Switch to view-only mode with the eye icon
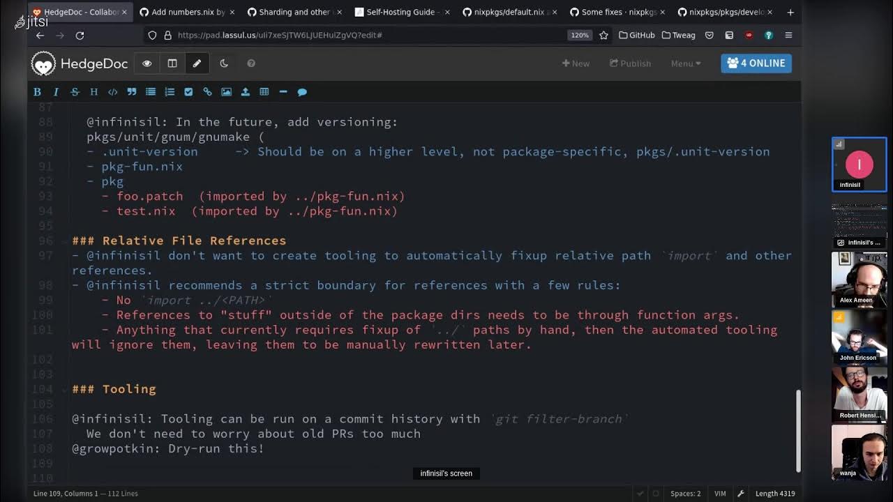This screenshot has width=893, height=502. [x=147, y=63]
